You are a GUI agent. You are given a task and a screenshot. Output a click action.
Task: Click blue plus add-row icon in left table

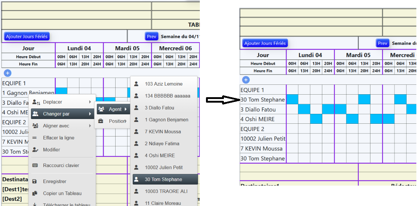(x=8, y=73)
